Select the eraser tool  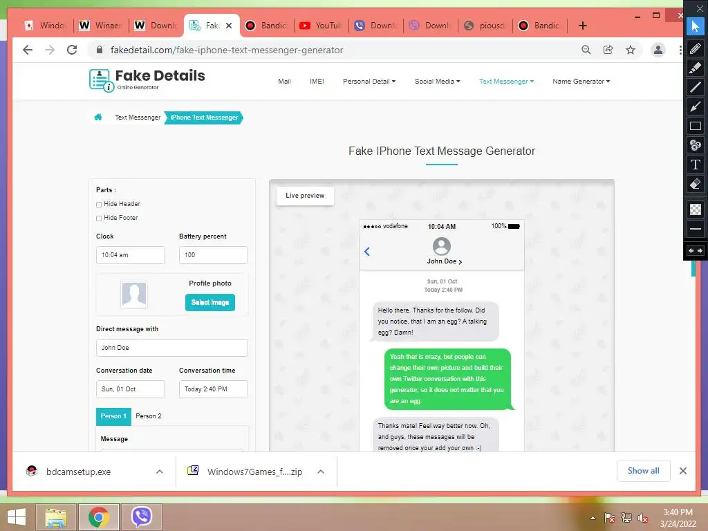click(x=696, y=184)
